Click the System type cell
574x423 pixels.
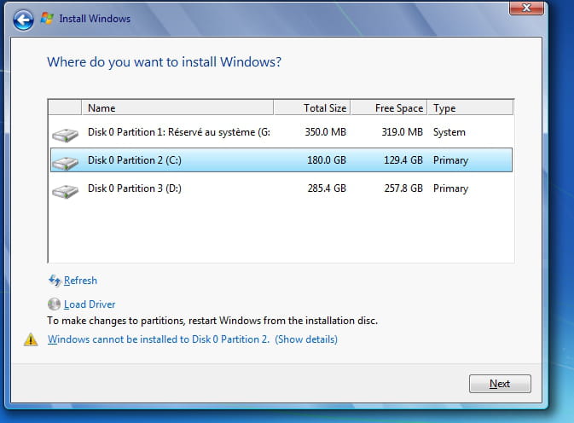click(449, 132)
